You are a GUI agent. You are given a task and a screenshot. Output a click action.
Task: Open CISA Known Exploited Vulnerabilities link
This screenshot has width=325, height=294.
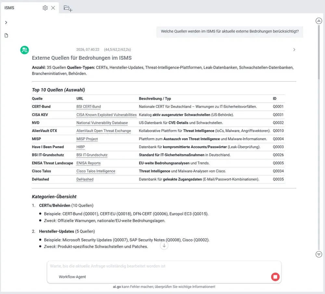(106, 115)
